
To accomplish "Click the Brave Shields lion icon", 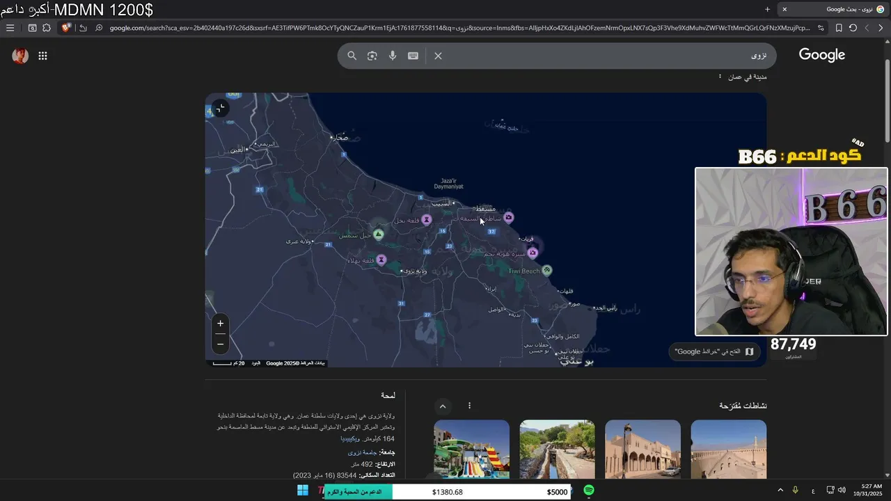I will pos(66,28).
